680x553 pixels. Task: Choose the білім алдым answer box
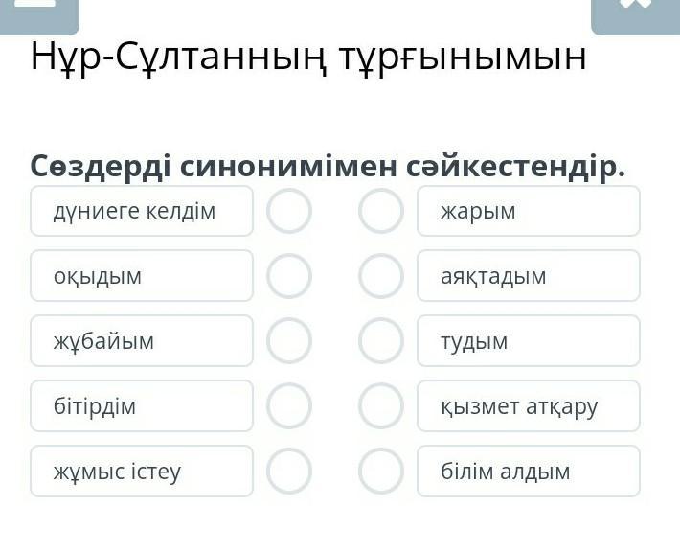click(529, 472)
